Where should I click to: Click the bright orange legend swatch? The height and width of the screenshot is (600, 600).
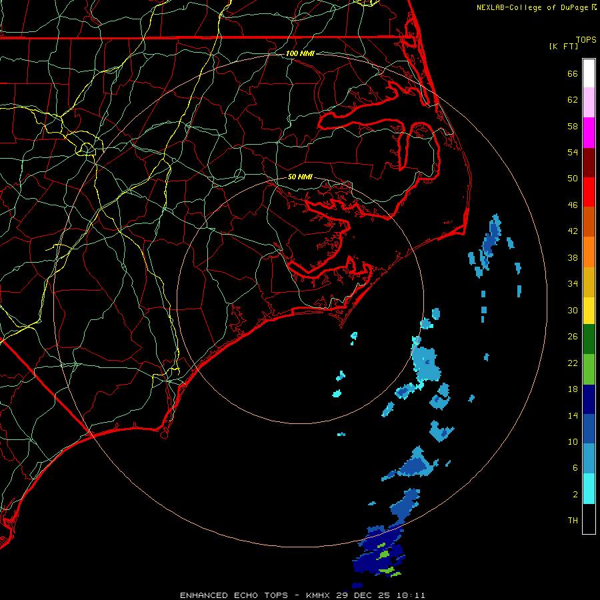coord(589,252)
